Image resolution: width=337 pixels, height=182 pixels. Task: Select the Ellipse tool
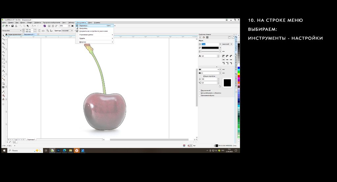click(x=3, y=63)
